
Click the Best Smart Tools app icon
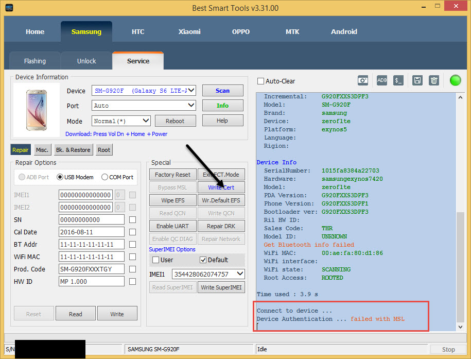pyautogui.click(x=9, y=8)
